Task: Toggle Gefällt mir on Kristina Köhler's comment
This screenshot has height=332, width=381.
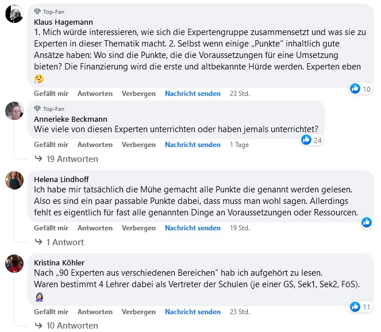Action: pos(51,312)
